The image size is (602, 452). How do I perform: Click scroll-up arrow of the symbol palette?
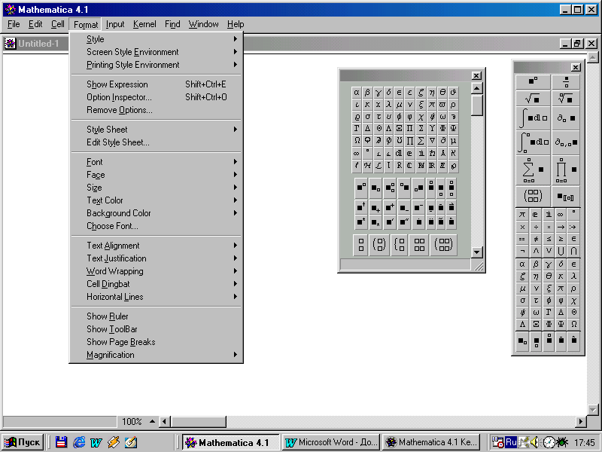point(476,88)
